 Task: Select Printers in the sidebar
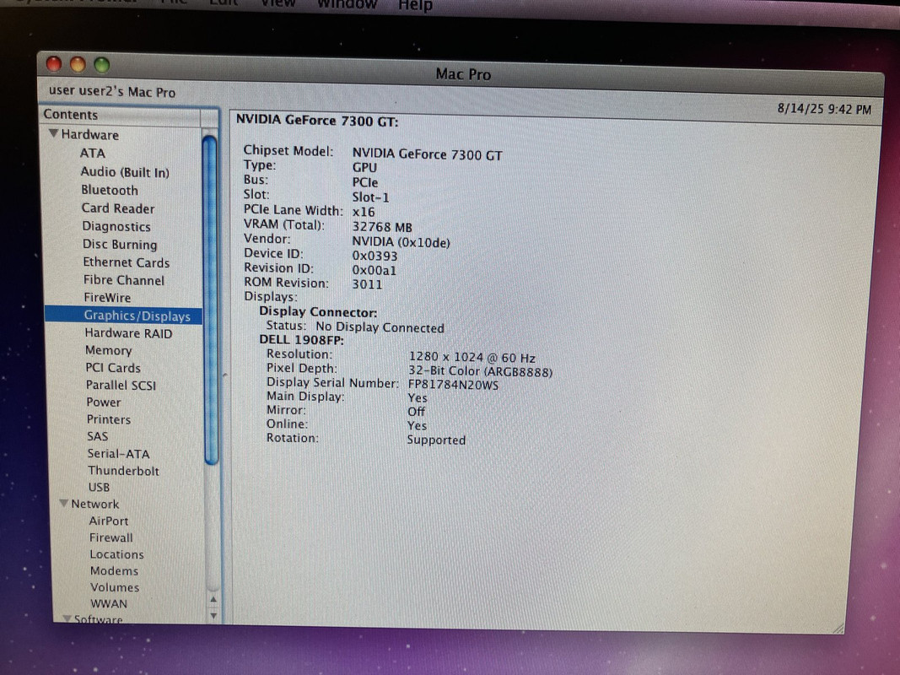[x=109, y=419]
